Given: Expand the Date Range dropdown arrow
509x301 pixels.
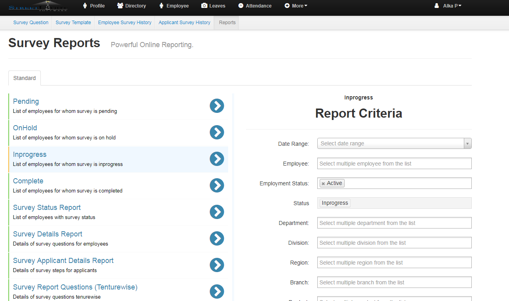Looking at the screenshot, I should pos(467,143).
